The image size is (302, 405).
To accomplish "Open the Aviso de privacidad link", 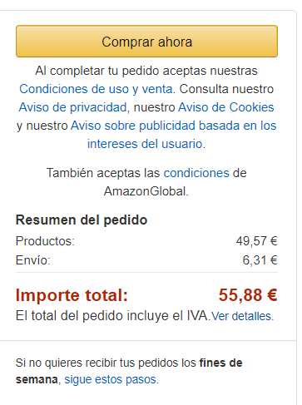I will (x=72, y=107).
